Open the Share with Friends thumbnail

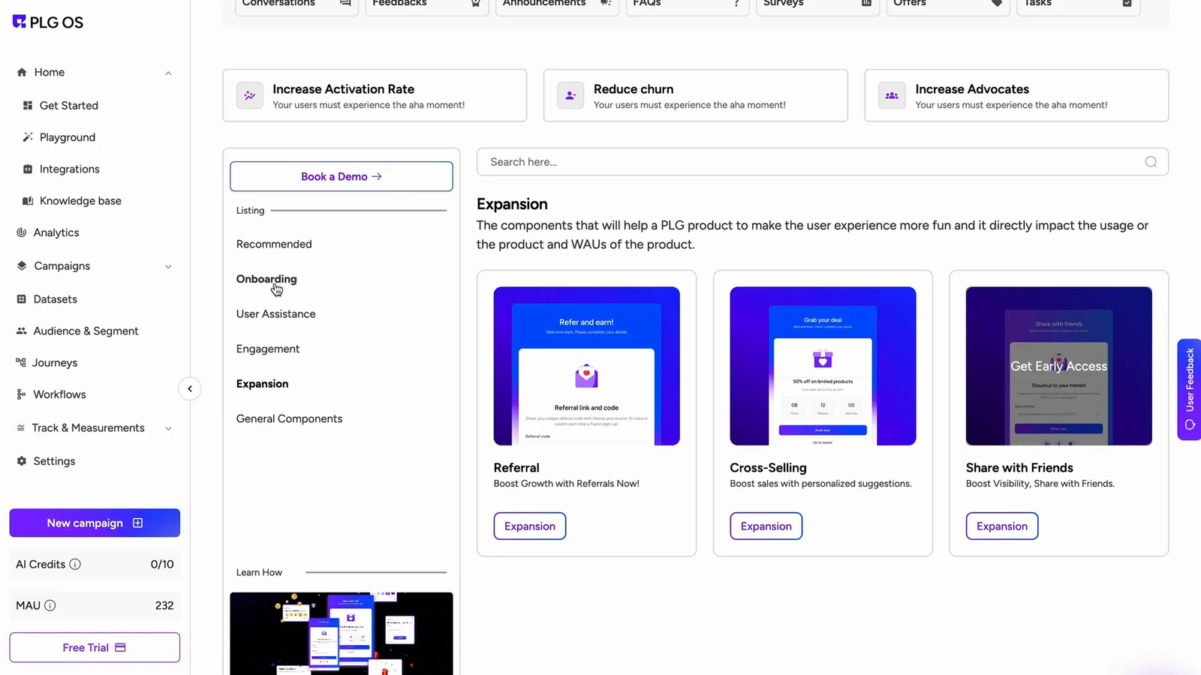tap(1059, 367)
